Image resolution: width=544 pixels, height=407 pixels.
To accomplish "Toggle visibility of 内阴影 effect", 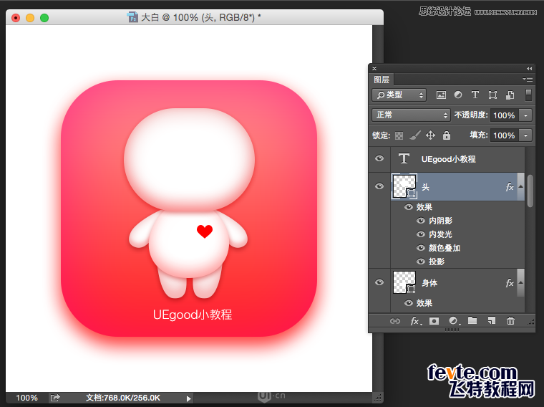I will tap(421, 221).
